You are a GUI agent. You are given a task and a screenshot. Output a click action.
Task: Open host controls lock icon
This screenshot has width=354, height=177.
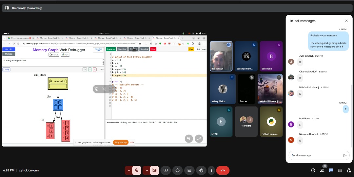coord(349,170)
